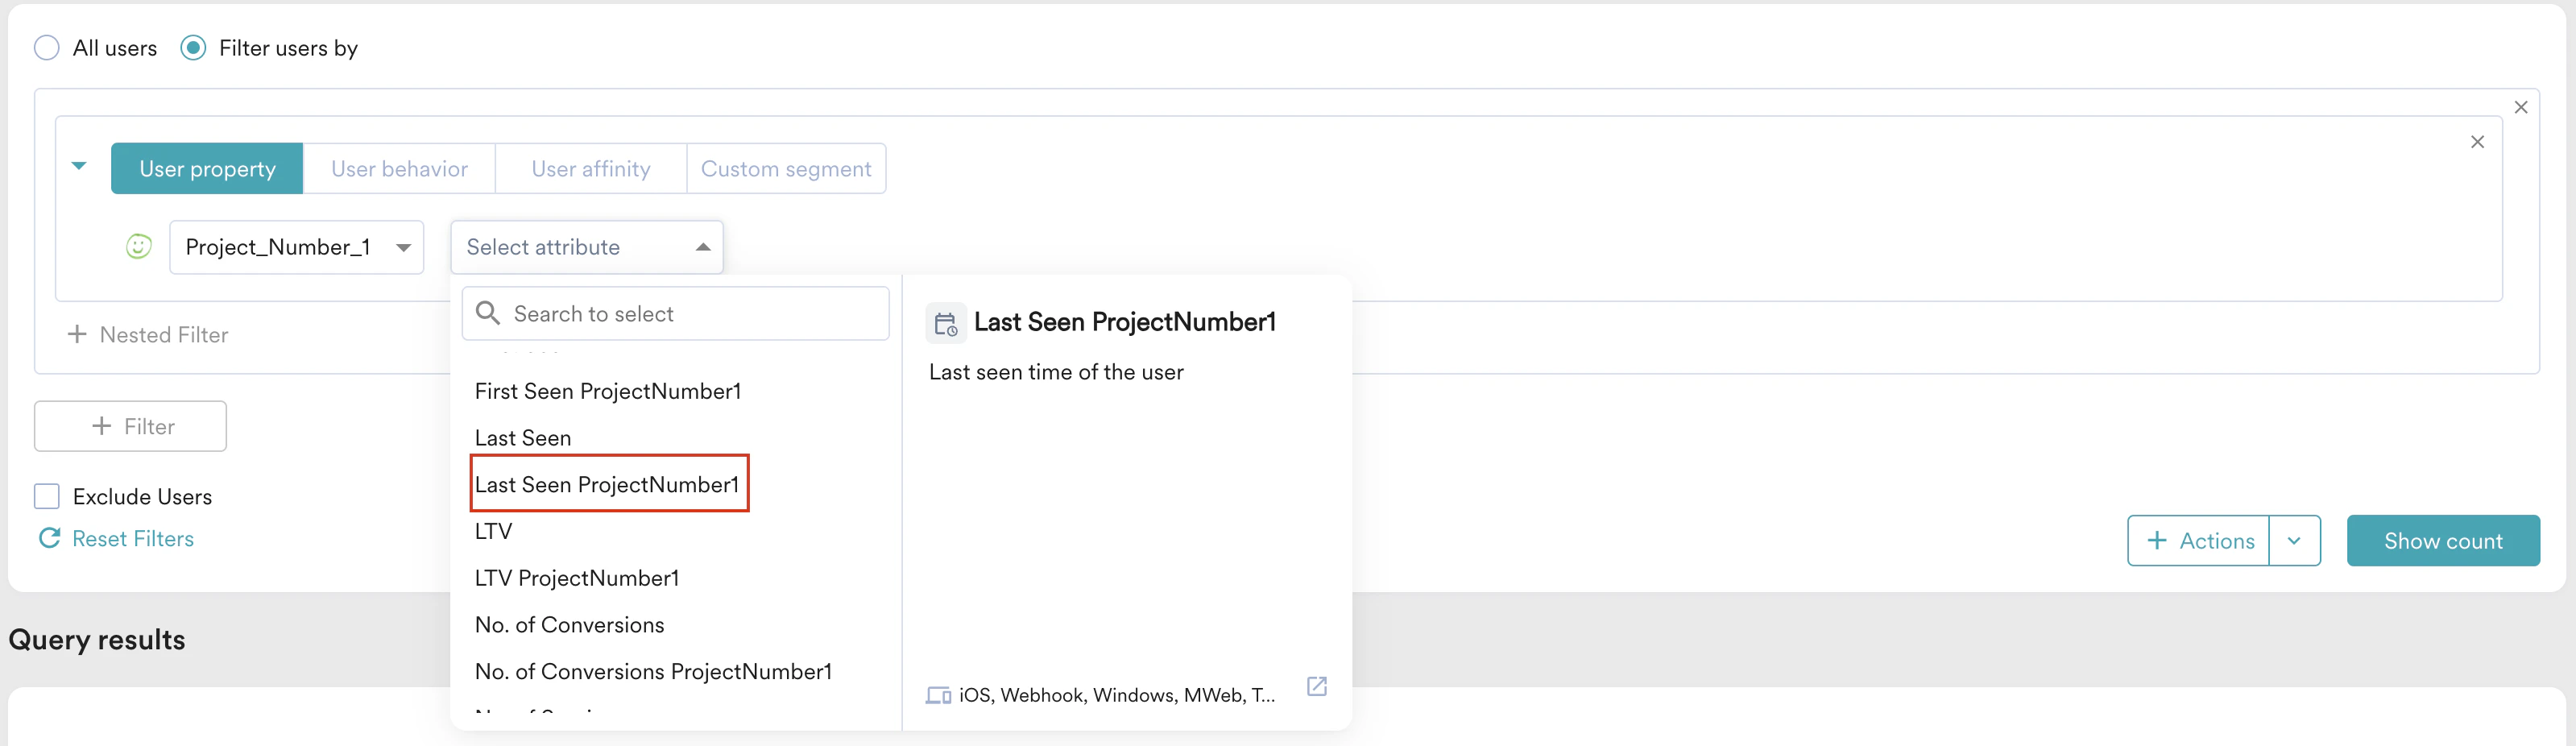Click the search magnifier icon in the attribute dropdown
This screenshot has width=2576, height=746.
coord(489,313)
